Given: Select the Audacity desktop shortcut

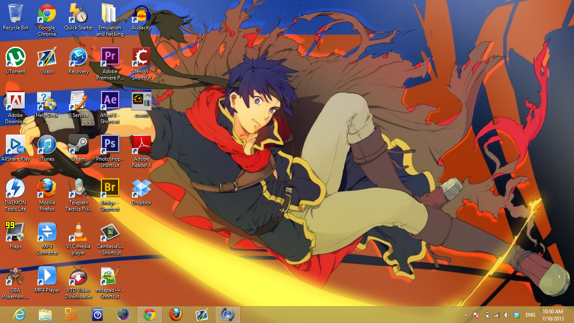Looking at the screenshot, I should point(142,17).
